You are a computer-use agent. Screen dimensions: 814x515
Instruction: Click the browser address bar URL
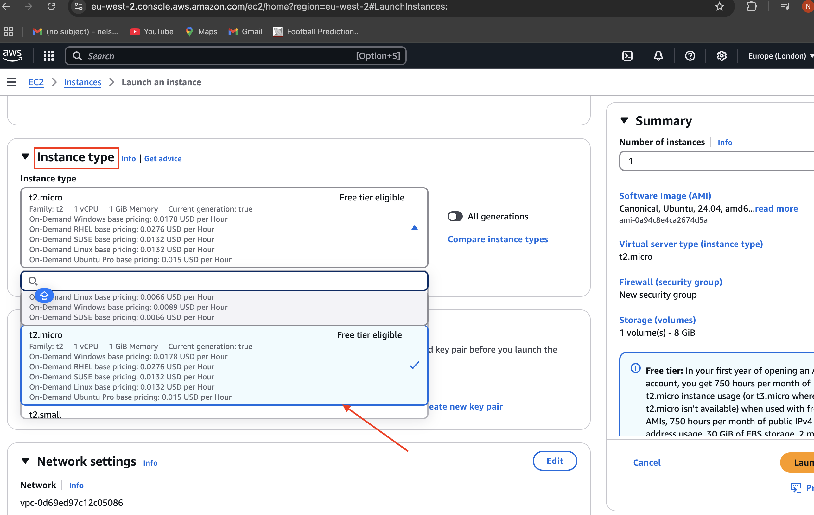coord(269,6)
